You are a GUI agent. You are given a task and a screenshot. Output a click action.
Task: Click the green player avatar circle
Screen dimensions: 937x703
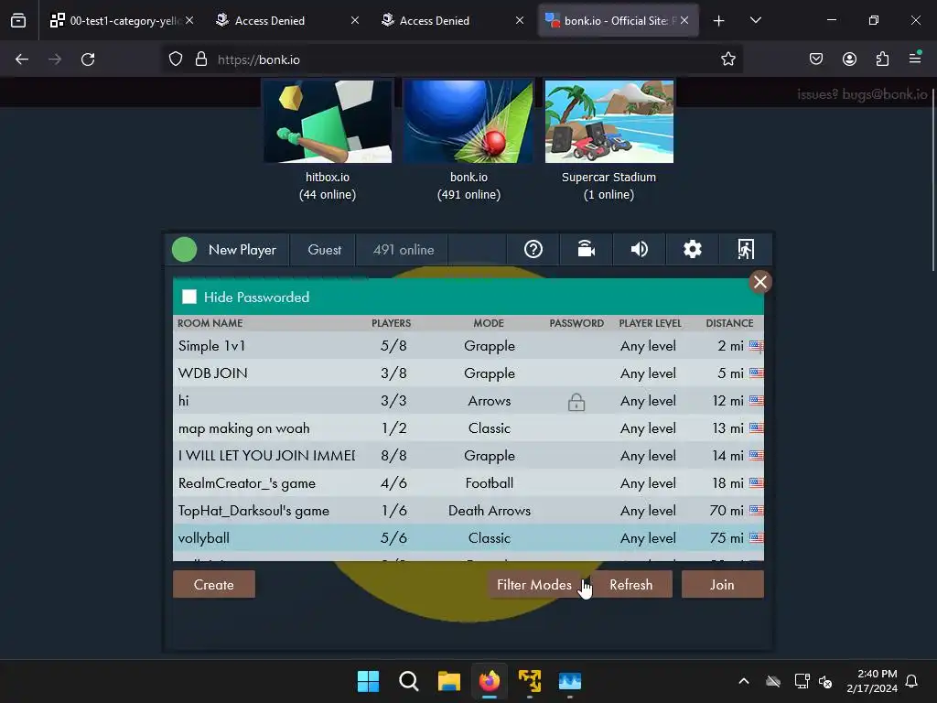[x=184, y=250]
